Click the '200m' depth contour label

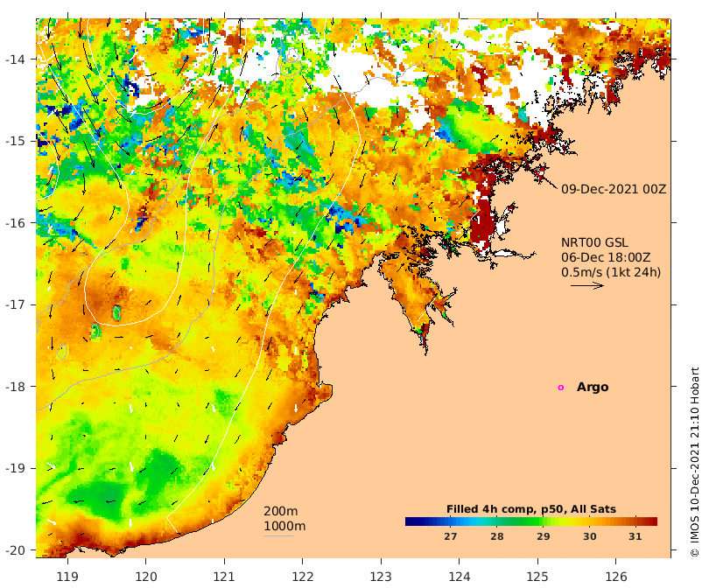click(x=280, y=511)
